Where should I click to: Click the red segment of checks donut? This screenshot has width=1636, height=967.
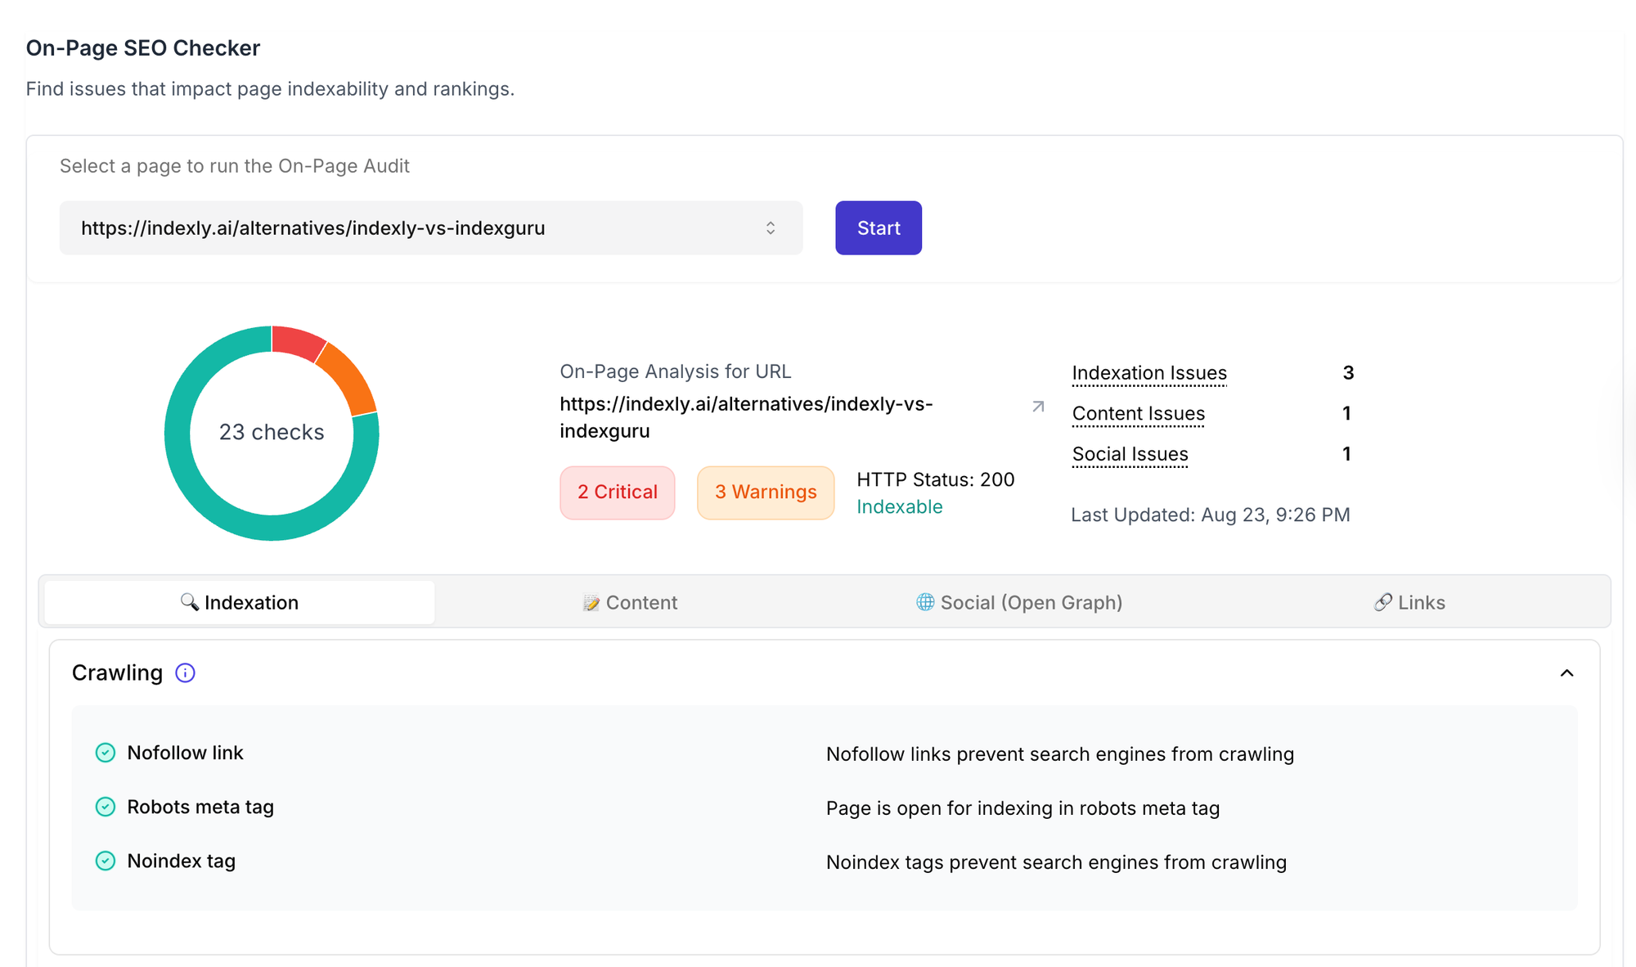click(x=296, y=342)
